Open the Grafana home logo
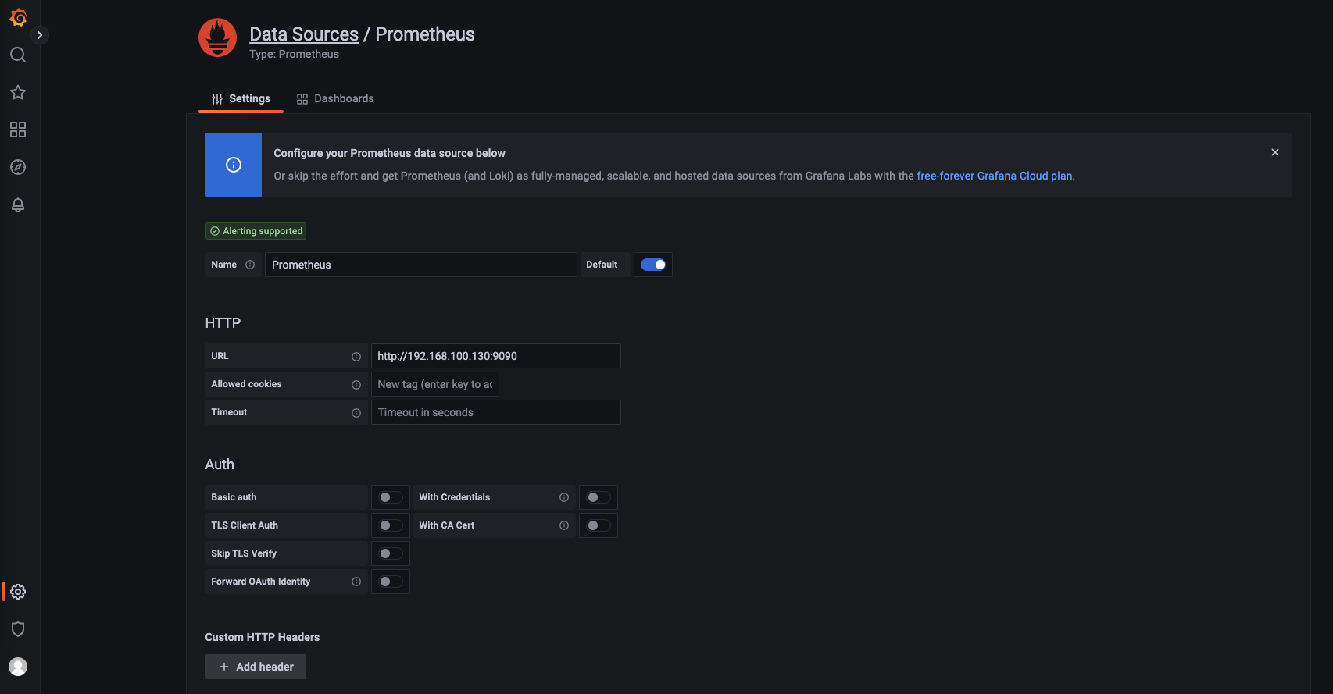 (18, 17)
